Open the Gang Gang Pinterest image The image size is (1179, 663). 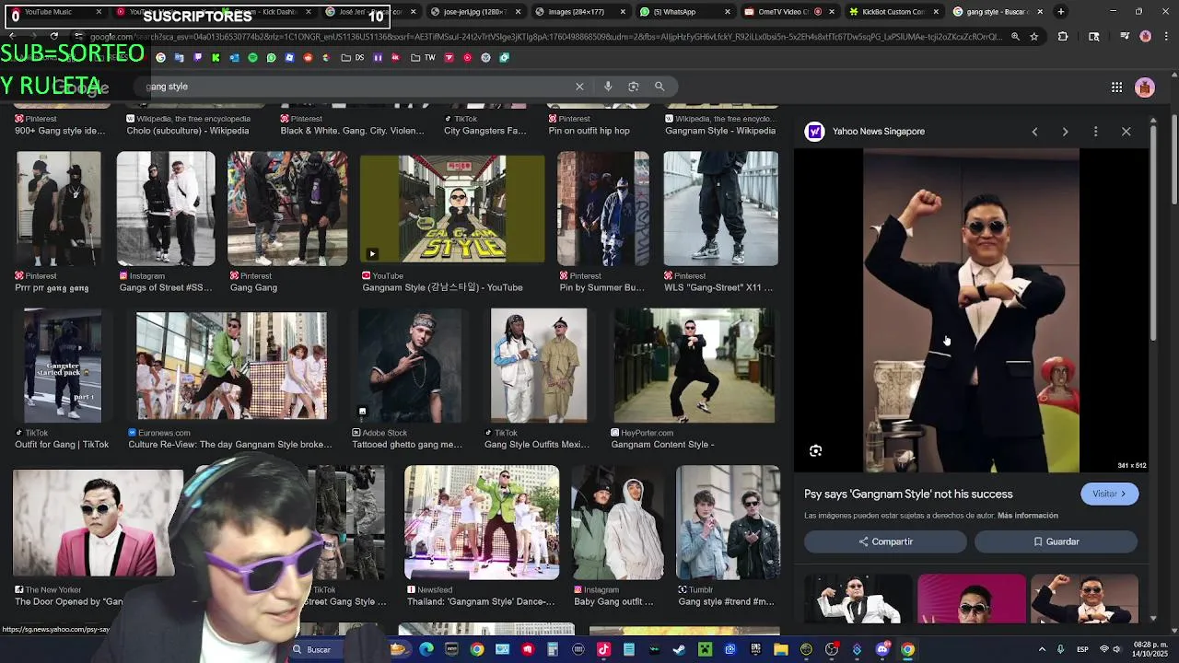287,209
